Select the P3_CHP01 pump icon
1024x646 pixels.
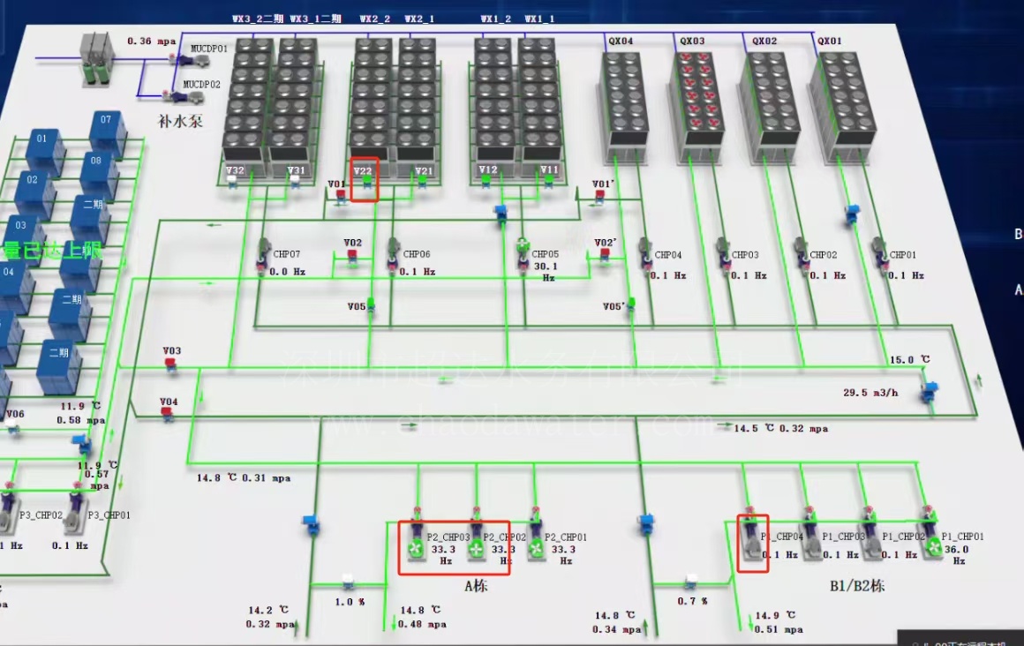pos(75,507)
